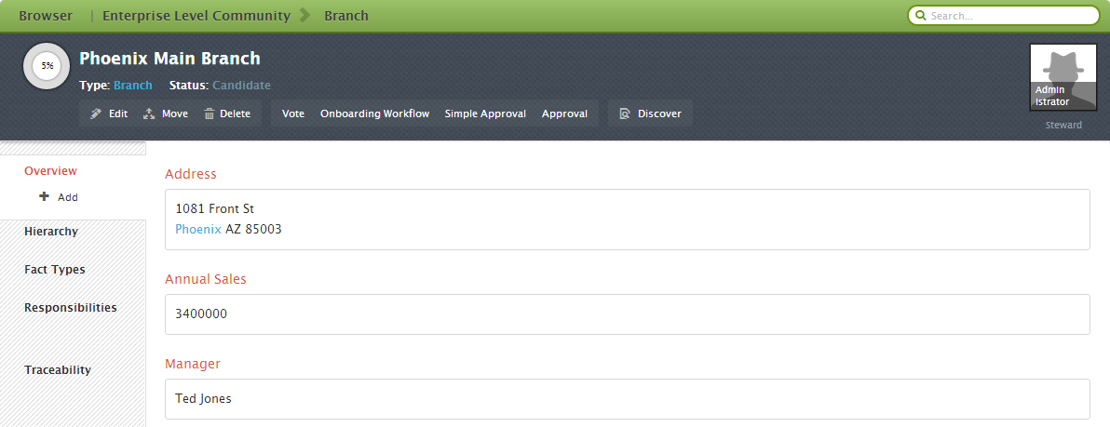Image resolution: width=1110 pixels, height=427 pixels.
Task: Click the Delete trash icon
Action: [x=210, y=113]
